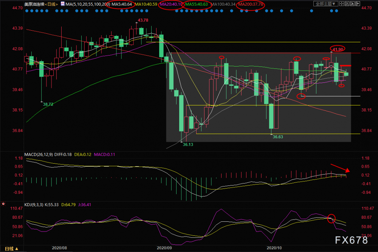Click the DIFF:0.18 value

coord(63,155)
